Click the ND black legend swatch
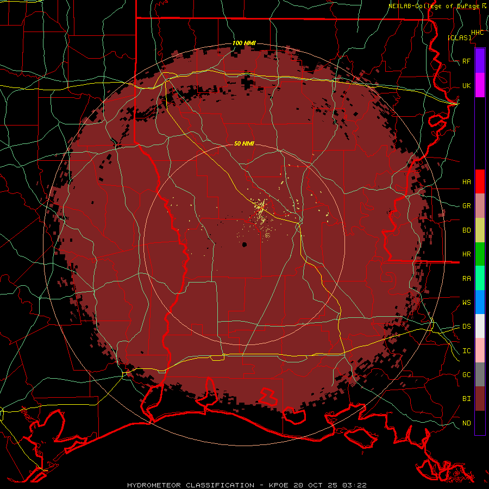489x489 pixels. pos(480,423)
